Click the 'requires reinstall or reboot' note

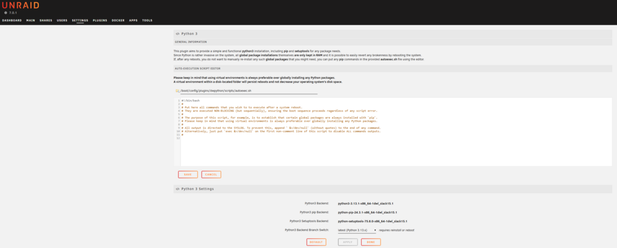(396, 230)
